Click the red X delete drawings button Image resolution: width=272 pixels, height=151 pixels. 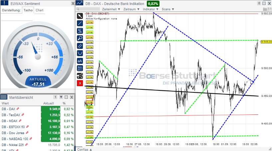pyautogui.click(x=80, y=83)
